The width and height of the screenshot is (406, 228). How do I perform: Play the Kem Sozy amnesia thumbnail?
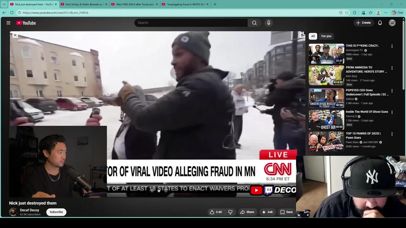[326, 75]
